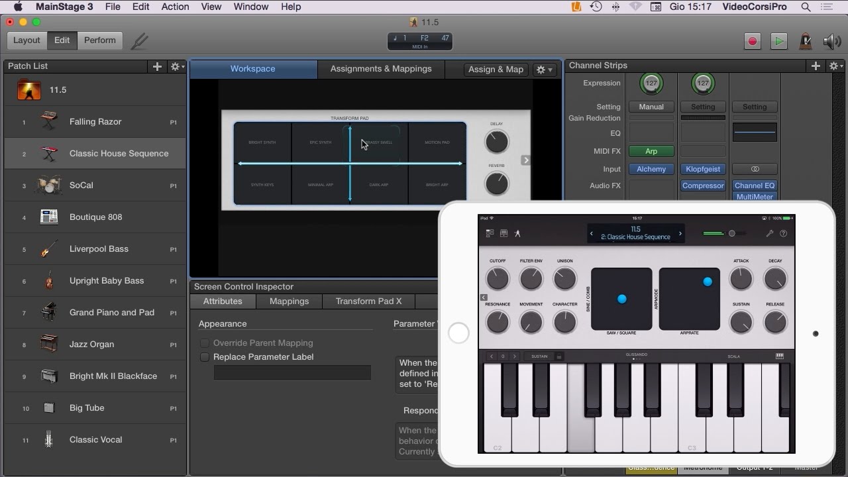Switch to the Mappings inspector tab
Viewport: 848px width, 477px height.
coord(289,301)
